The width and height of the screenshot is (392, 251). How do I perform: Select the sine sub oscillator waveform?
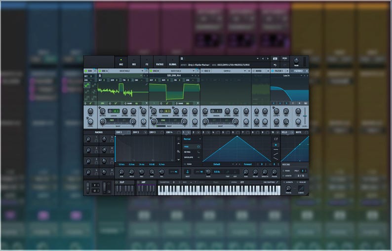pyautogui.click(x=87, y=85)
